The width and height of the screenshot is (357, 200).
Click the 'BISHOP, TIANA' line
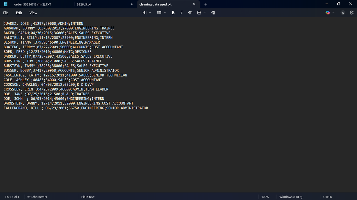pyautogui.click(x=52, y=42)
